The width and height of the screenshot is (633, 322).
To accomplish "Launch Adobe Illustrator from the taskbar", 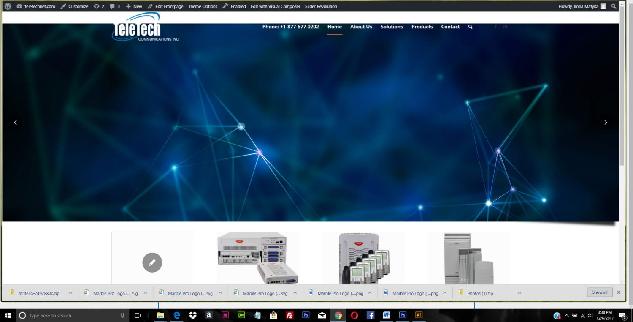I will [x=419, y=315].
